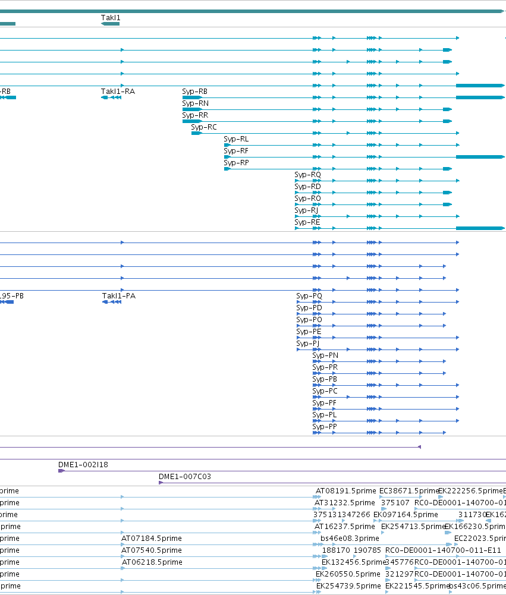The image size is (506, 595).
Task: Select the Syp-PJ polypeptide label
Action: tap(307, 343)
